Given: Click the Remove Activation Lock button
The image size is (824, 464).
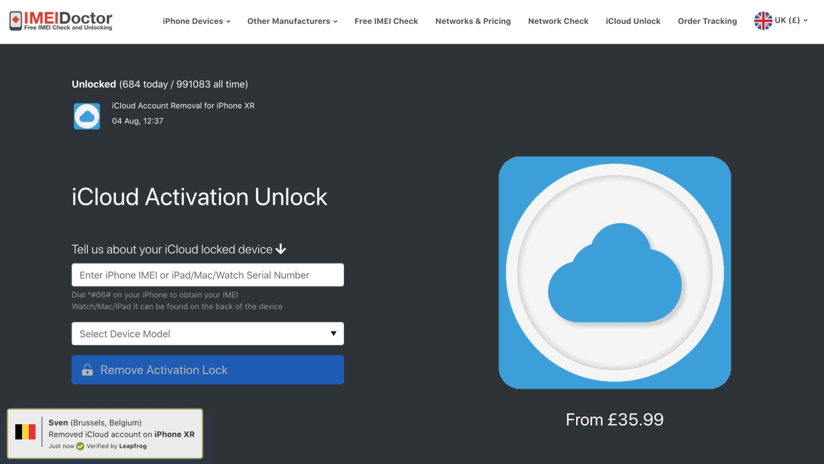Looking at the screenshot, I should [207, 370].
